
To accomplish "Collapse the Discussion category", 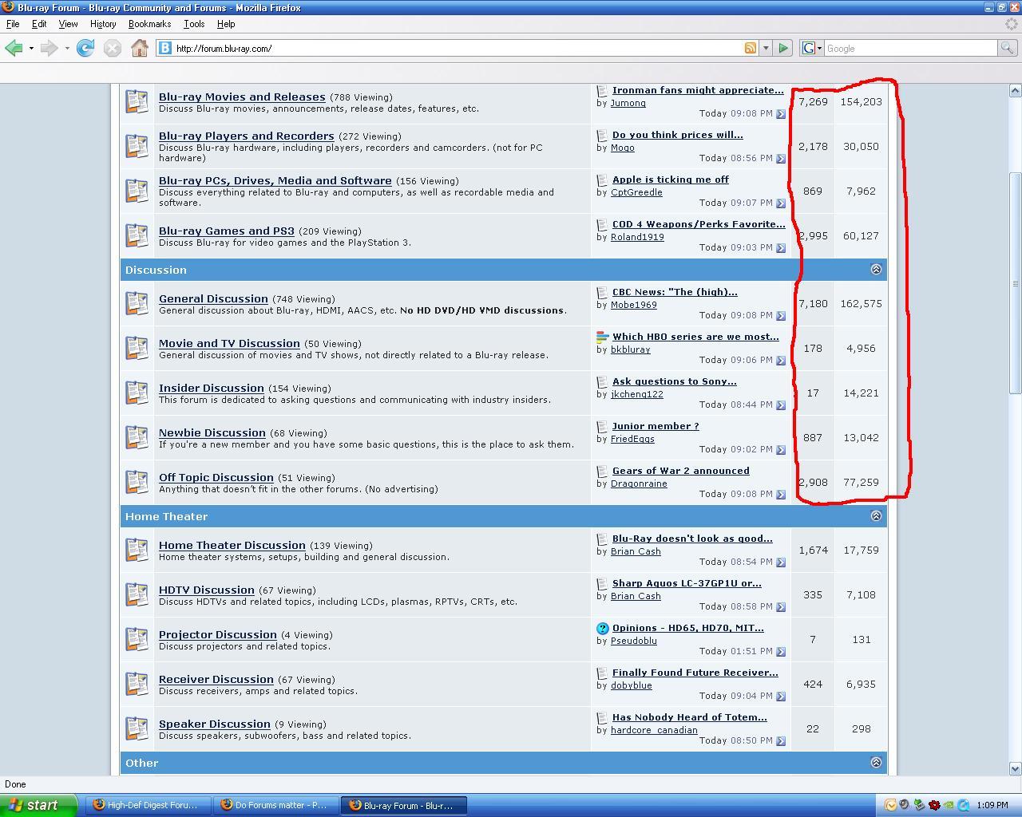I will (x=876, y=270).
